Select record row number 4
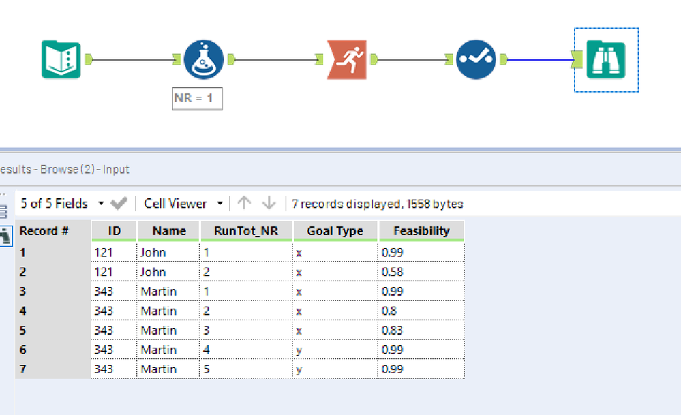 click(53, 311)
